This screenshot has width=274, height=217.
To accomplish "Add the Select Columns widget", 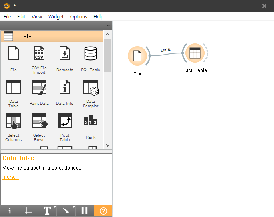I will click(14, 127).
